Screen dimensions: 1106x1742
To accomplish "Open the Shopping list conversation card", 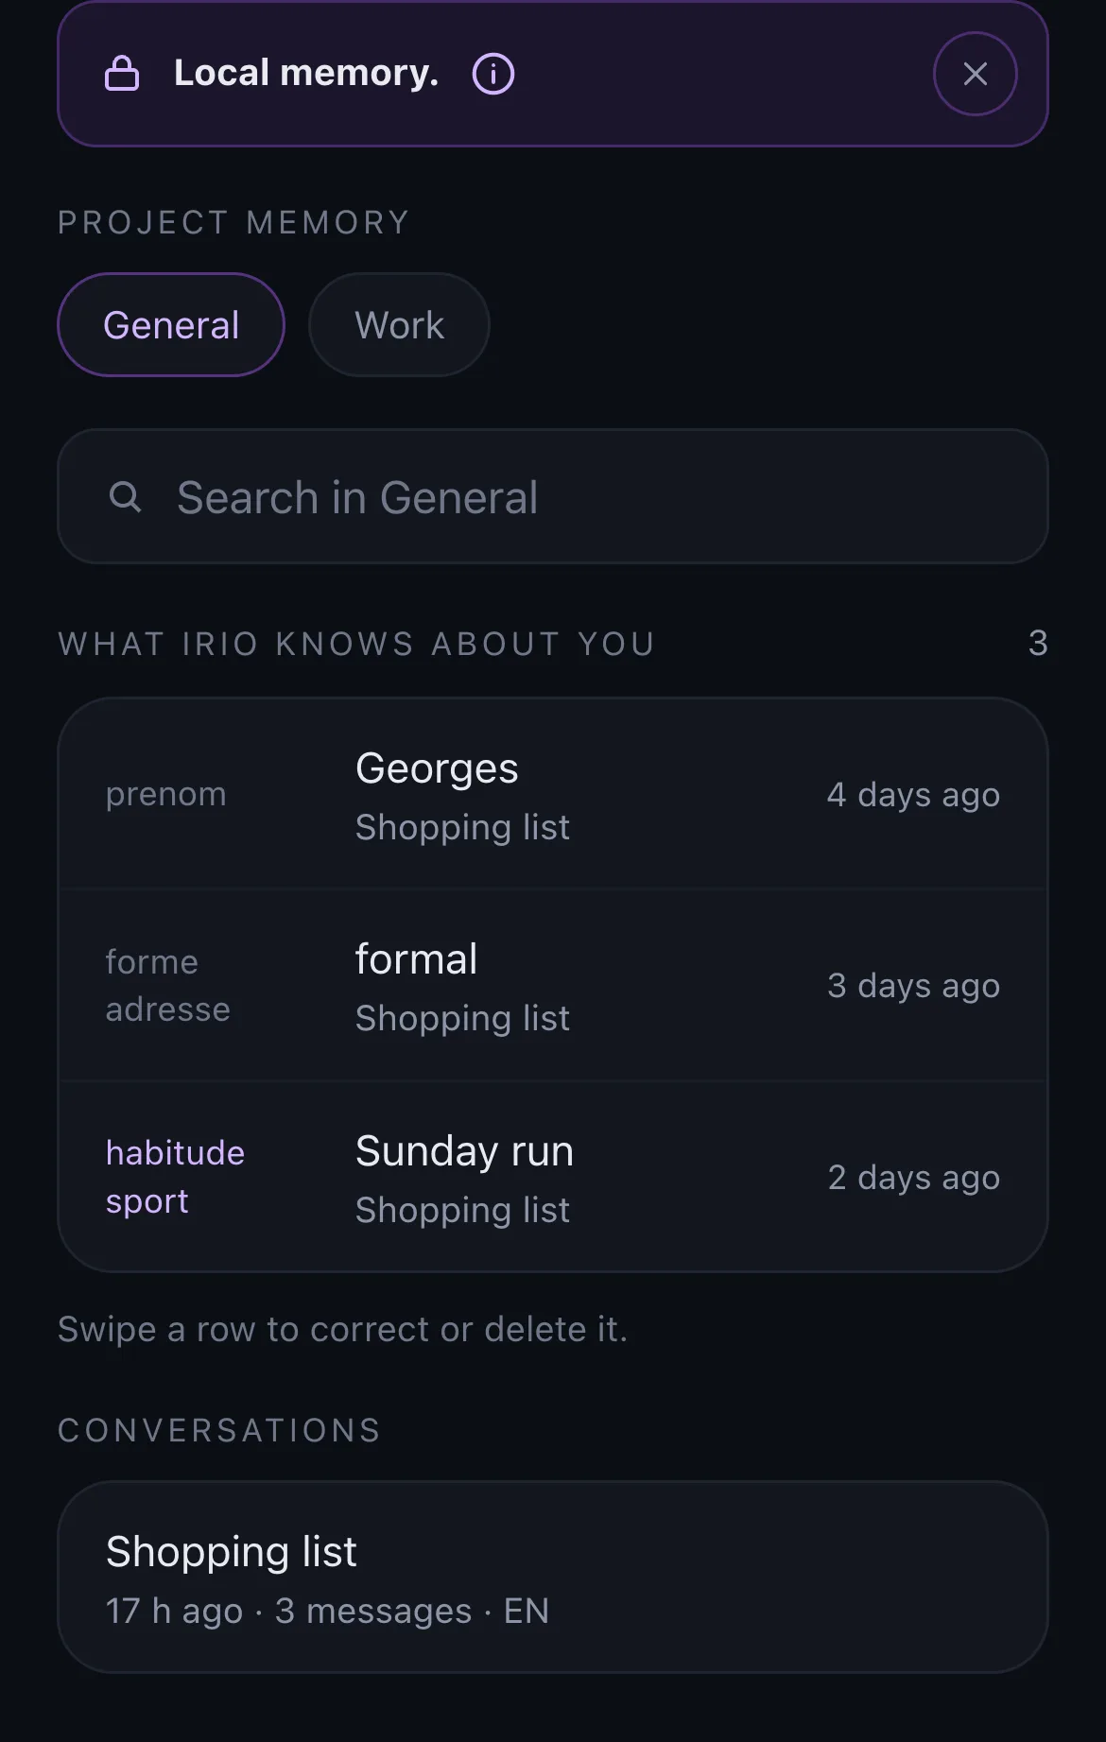I will point(553,1577).
